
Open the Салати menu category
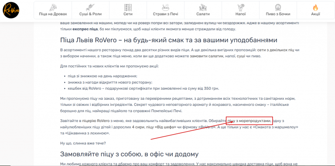[x=203, y=10]
